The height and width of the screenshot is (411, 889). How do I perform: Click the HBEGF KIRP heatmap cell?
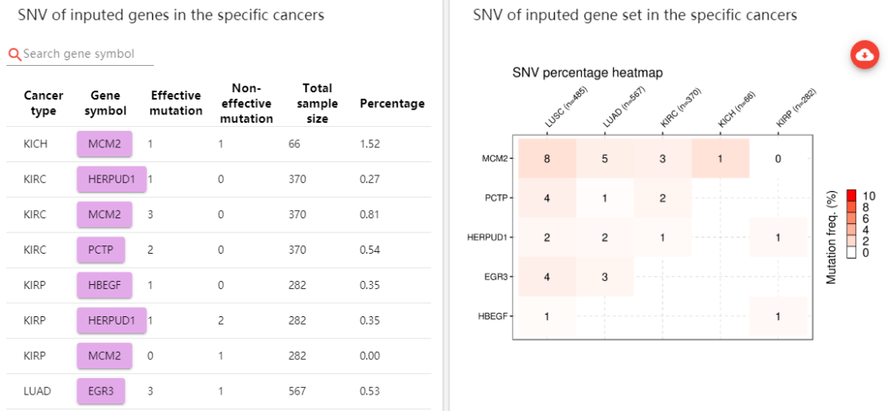click(x=778, y=316)
